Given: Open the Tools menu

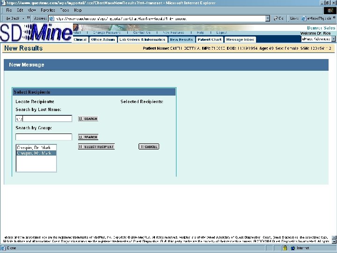Looking at the screenshot, I should click(65, 10).
